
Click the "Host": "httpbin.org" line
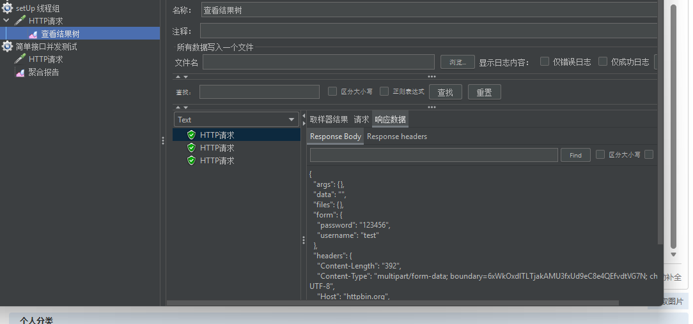point(354,296)
